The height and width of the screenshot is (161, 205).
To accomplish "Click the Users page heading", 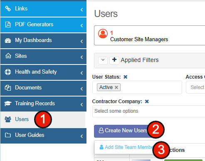I will [x=106, y=14].
